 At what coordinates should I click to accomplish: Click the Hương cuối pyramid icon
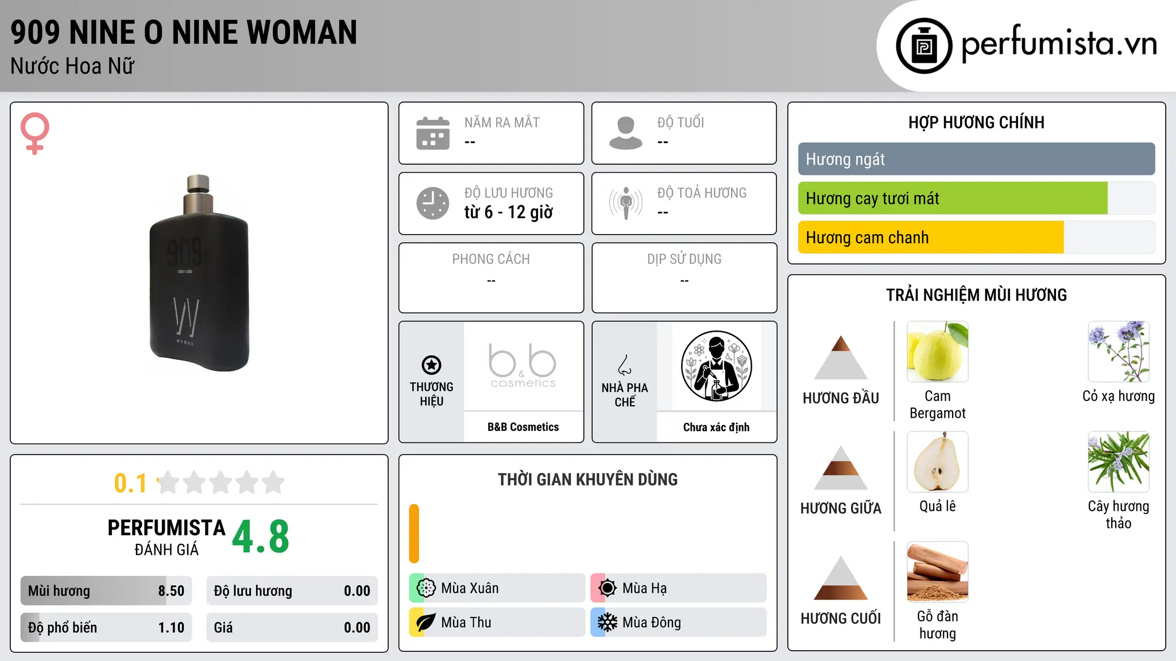point(841,578)
